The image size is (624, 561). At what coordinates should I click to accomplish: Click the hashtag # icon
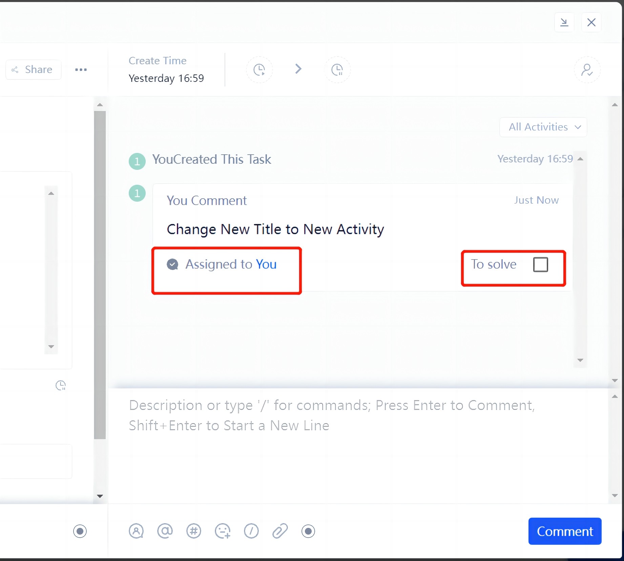click(x=194, y=531)
